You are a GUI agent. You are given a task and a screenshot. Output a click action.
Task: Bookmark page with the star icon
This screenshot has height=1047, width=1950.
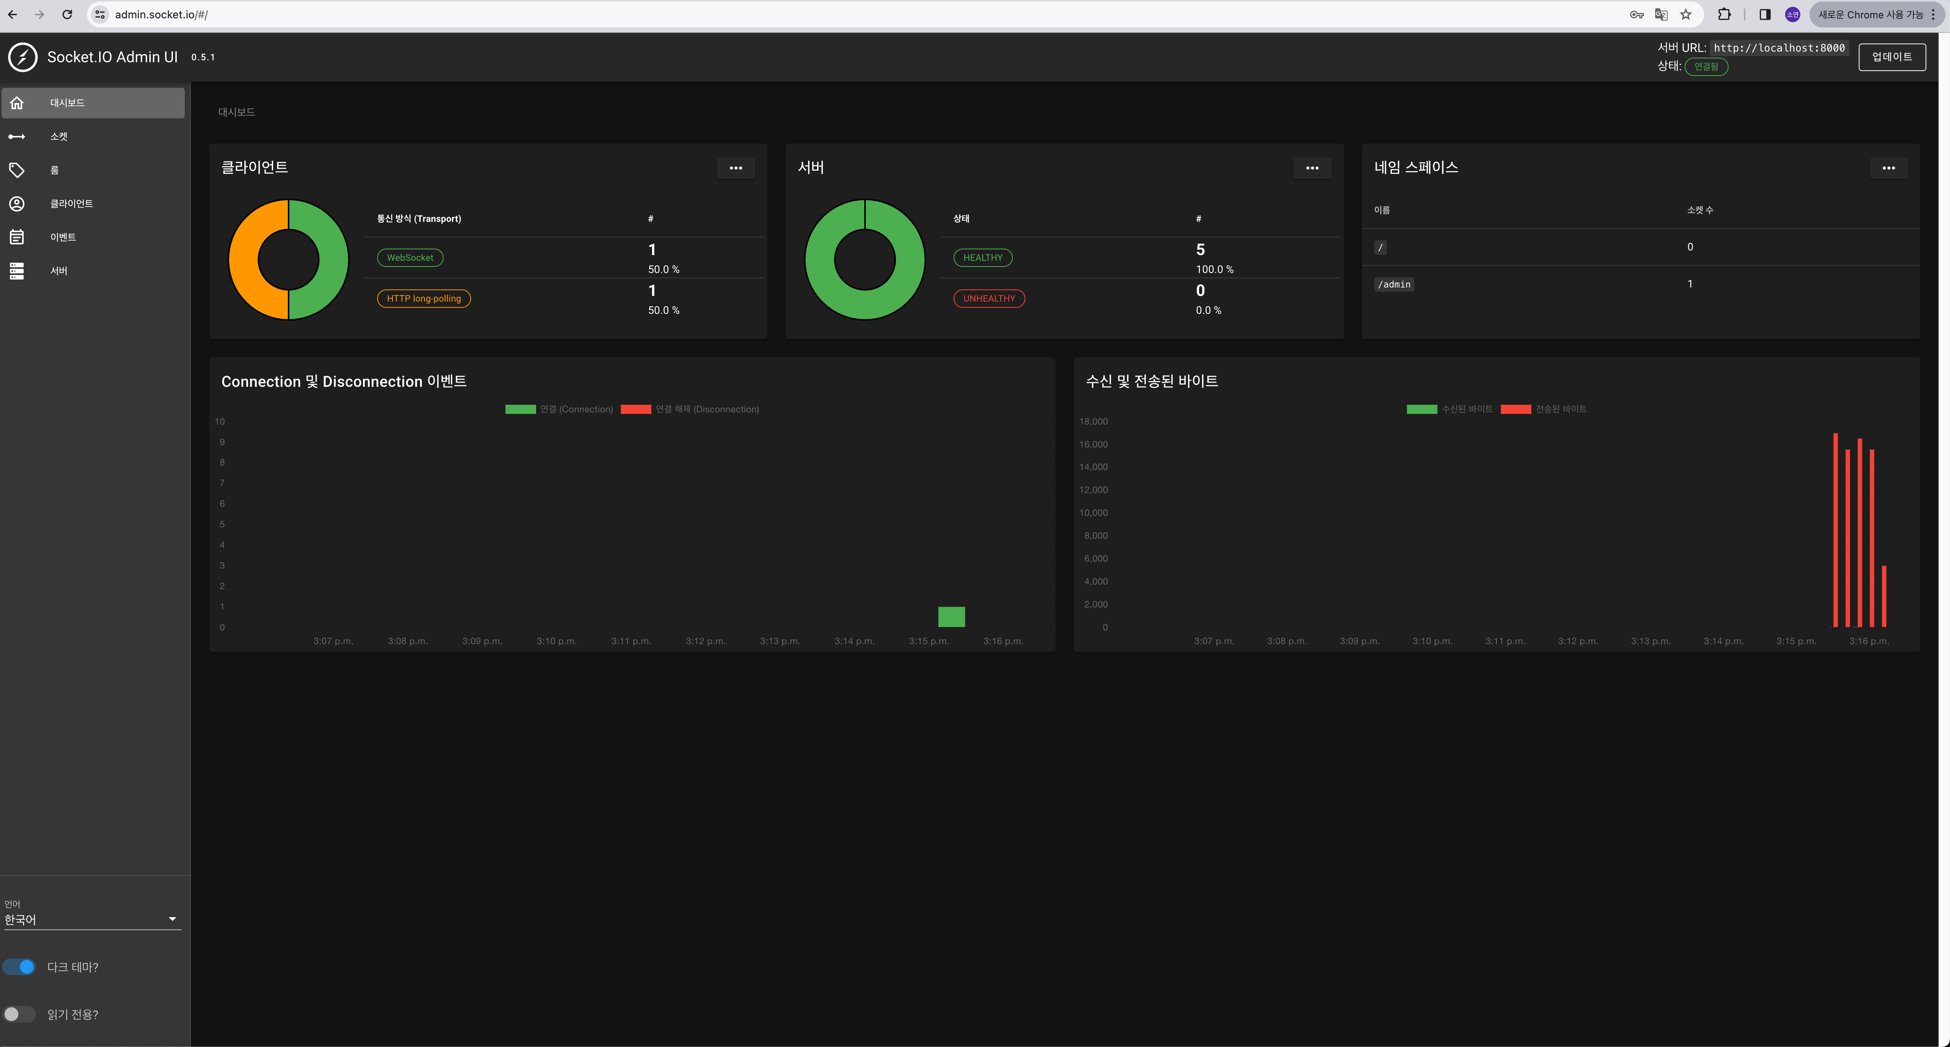(1685, 15)
